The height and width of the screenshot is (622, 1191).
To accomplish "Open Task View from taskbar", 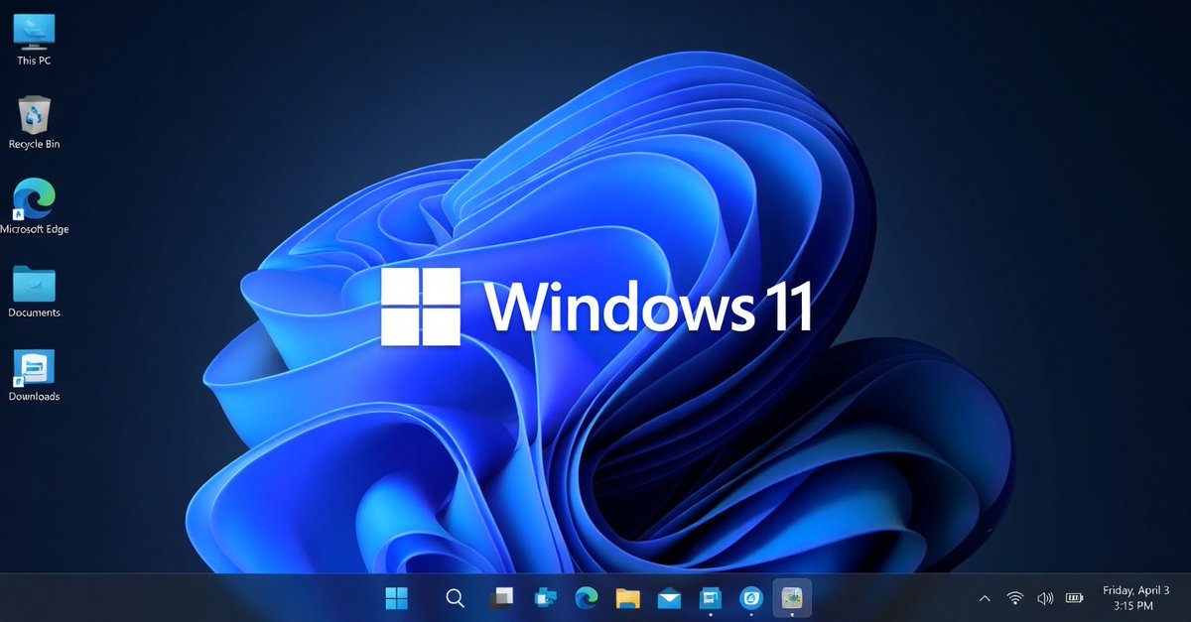I will pyautogui.click(x=503, y=598).
